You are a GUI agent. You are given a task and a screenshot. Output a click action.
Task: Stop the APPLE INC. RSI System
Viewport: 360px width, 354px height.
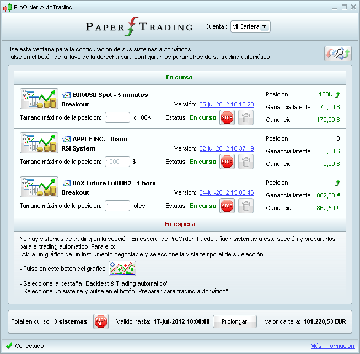pos(227,162)
